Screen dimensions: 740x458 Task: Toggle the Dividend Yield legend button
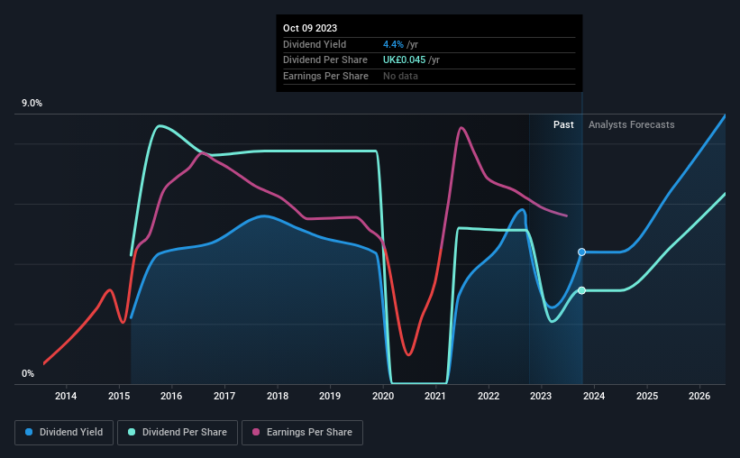[64, 432]
